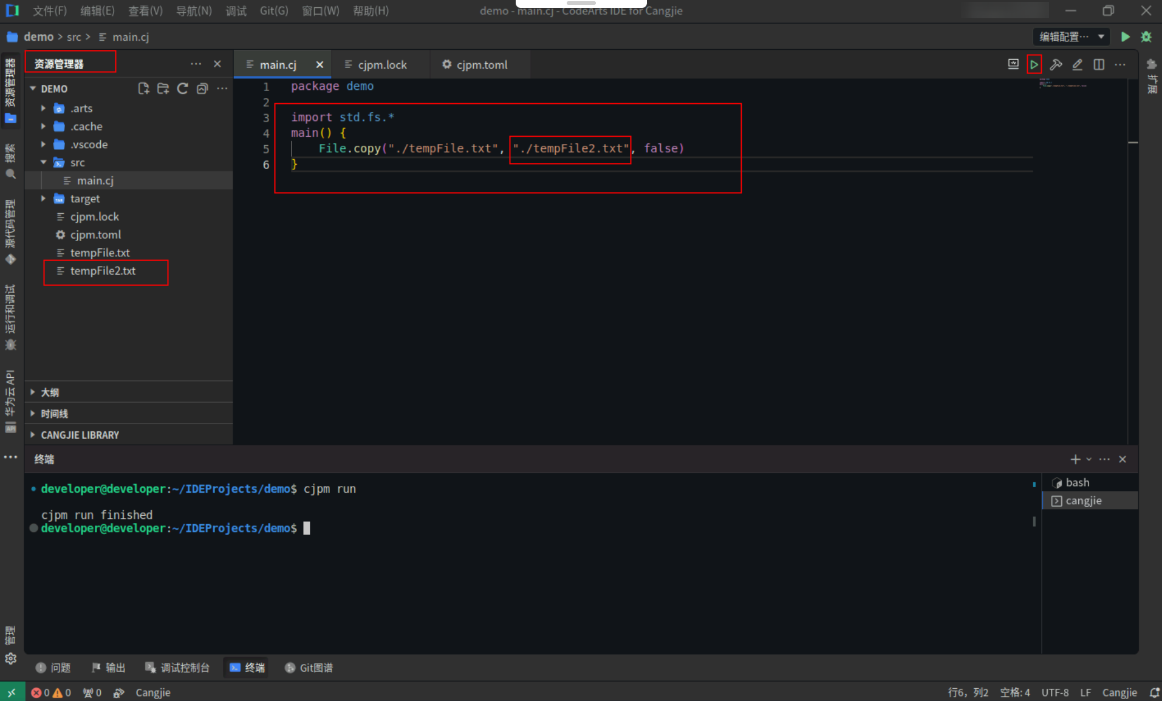Expand the CANGJIE LIBRARY section
The image size is (1162, 701).
click(x=129, y=435)
